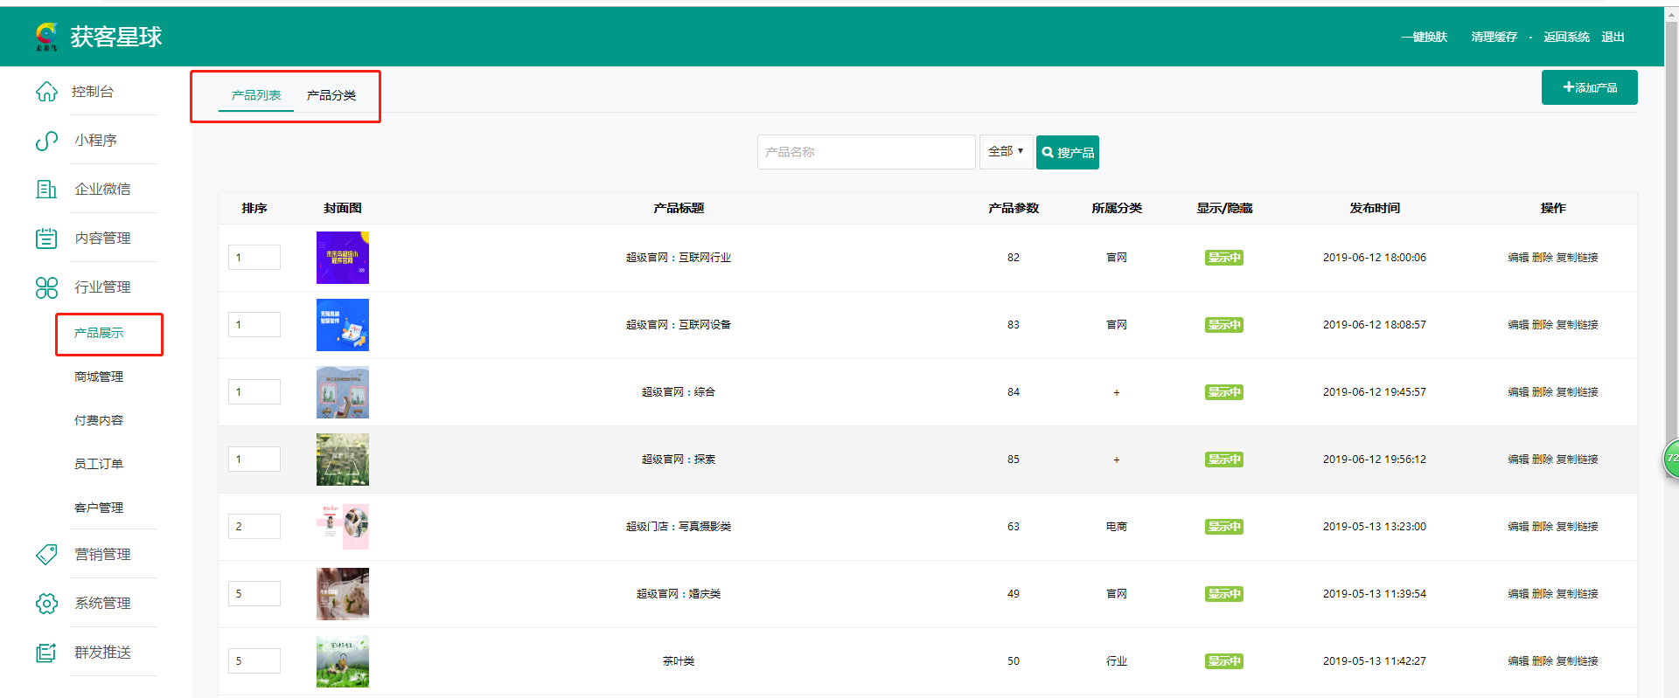Click the 营销管理 tag icon
This screenshot has height=698, width=1679.
coord(46,555)
